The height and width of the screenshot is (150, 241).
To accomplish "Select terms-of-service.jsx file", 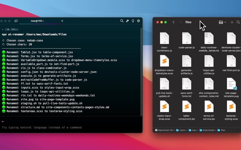I will [209, 110].
